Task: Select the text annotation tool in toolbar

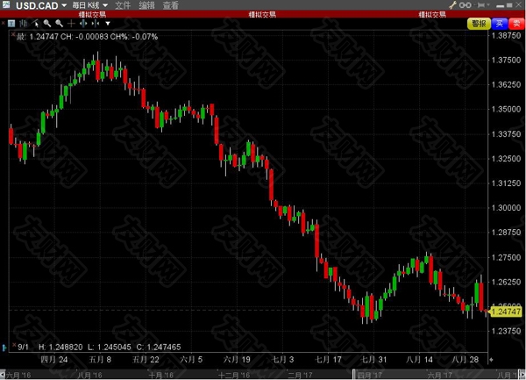Action: 12,23
